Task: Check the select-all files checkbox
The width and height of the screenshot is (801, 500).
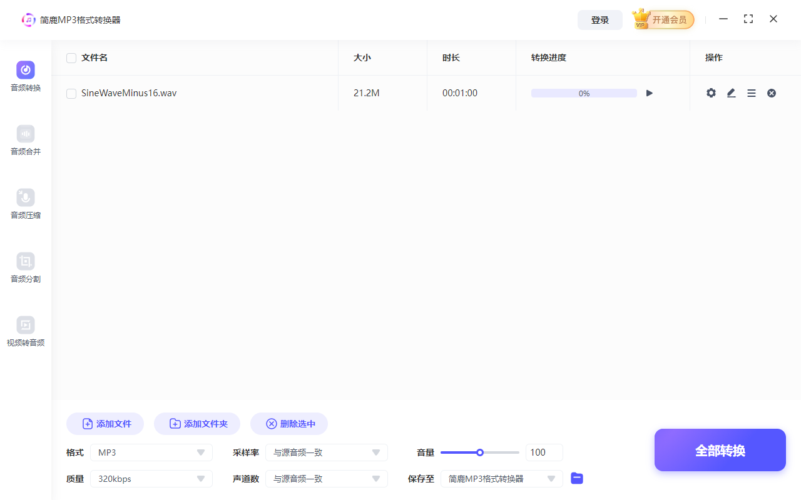Action: [71, 57]
